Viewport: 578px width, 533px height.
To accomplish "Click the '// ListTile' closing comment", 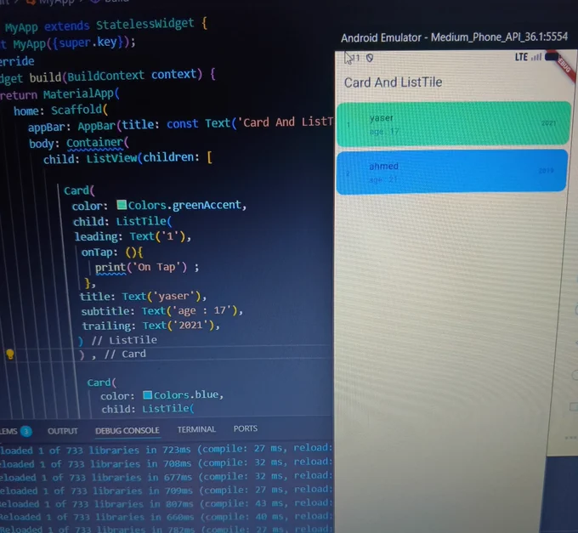I will pyautogui.click(x=124, y=340).
